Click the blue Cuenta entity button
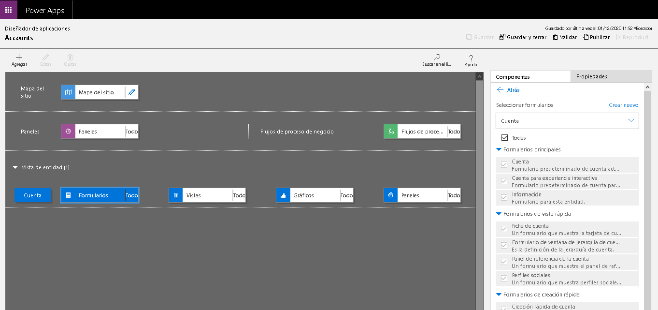This screenshot has height=310, width=658. click(x=33, y=195)
